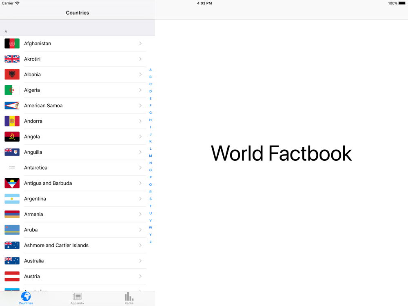Tap the Argentina flag icon
Image resolution: width=408 pixels, height=306 pixels.
pyautogui.click(x=12, y=199)
